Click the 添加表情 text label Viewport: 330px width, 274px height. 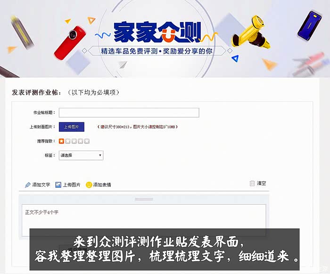click(x=102, y=185)
